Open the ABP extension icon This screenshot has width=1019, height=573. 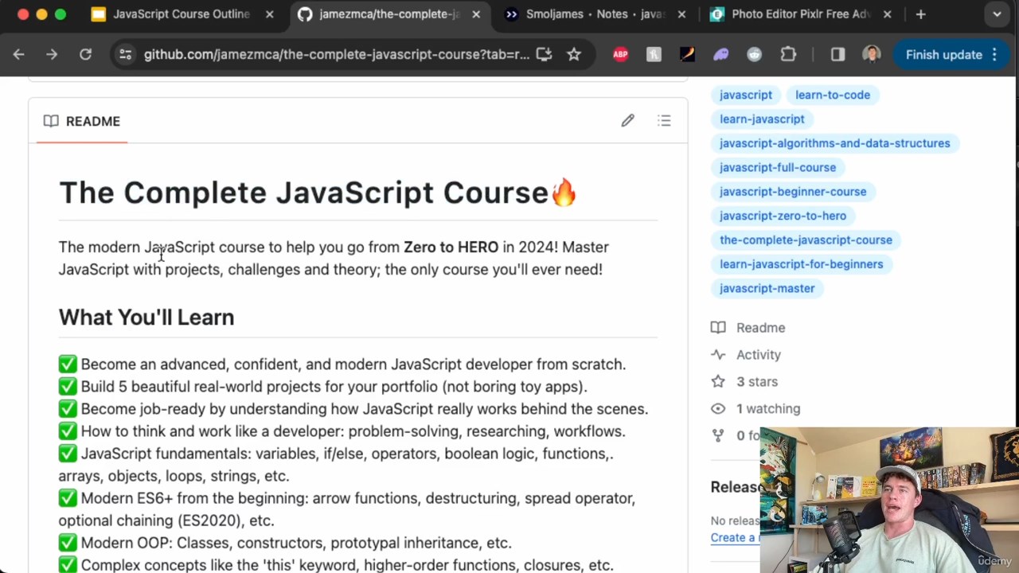pos(620,54)
